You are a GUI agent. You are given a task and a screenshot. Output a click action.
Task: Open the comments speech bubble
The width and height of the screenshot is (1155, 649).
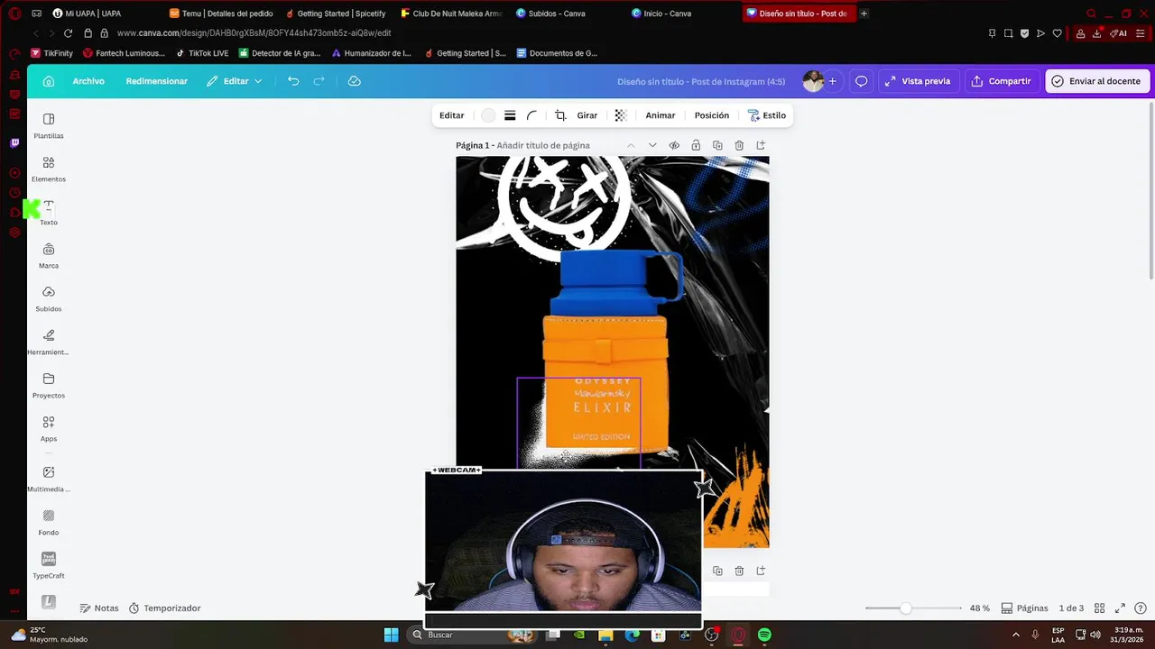click(861, 81)
